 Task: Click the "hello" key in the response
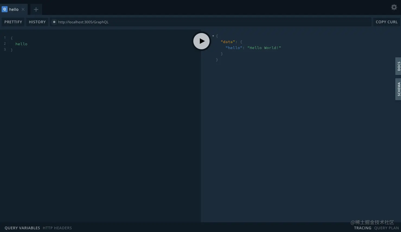[x=234, y=48]
